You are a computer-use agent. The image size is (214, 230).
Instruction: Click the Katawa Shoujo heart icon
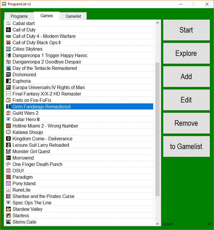[8, 132]
